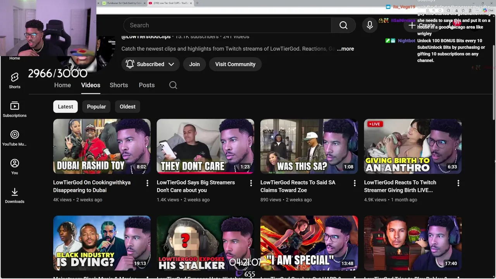The width and height of the screenshot is (496, 279).
Task: Open options menu for Giving Birth video
Action: [458, 183]
